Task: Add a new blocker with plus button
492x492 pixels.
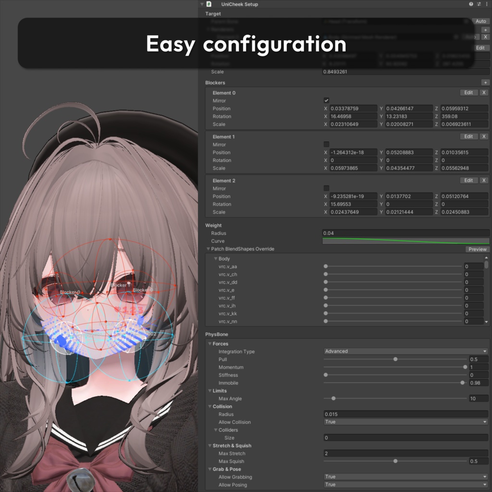Action: tap(485, 83)
